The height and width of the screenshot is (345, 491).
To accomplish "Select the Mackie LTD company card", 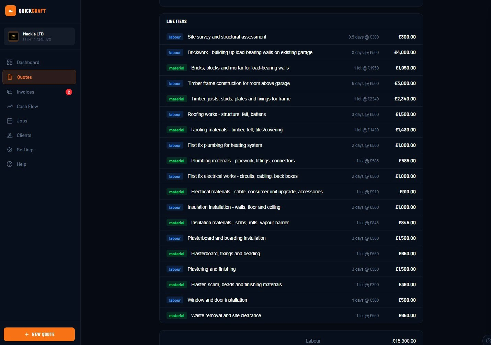I will click(39, 36).
